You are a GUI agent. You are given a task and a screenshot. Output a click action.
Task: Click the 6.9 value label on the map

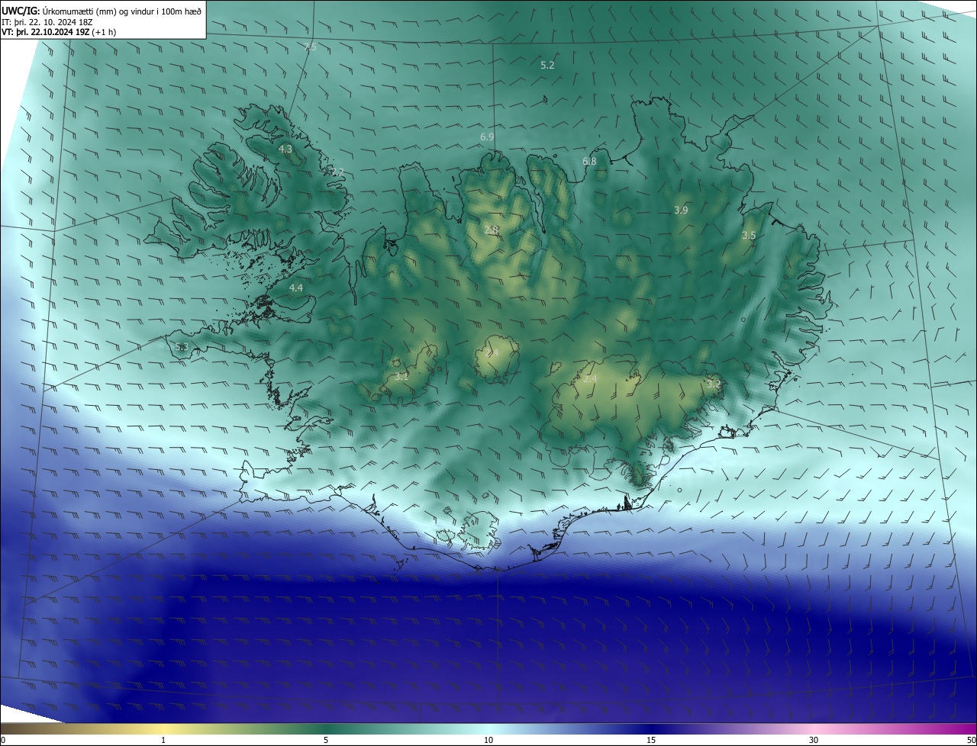487,137
